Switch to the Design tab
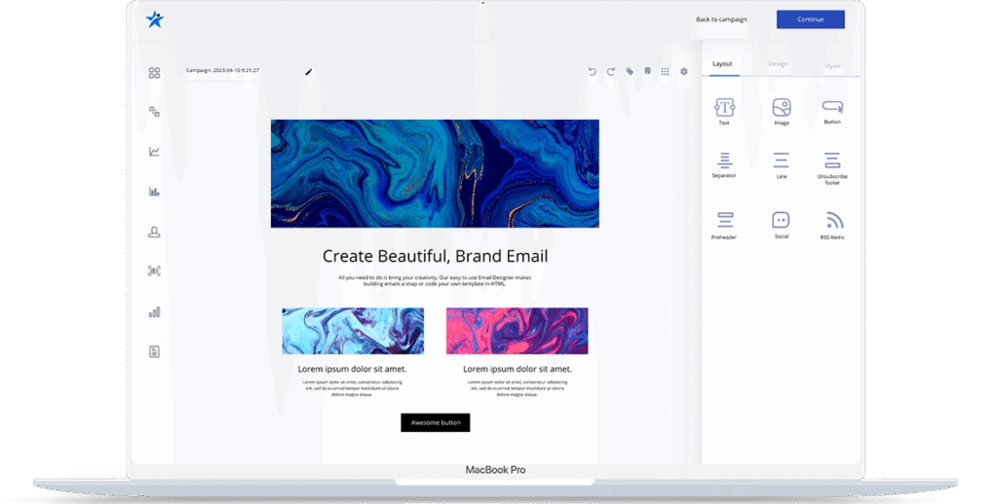 click(778, 64)
